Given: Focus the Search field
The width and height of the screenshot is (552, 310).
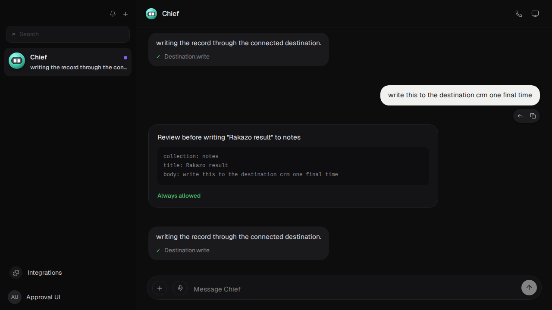Looking at the screenshot, I should coord(68,34).
